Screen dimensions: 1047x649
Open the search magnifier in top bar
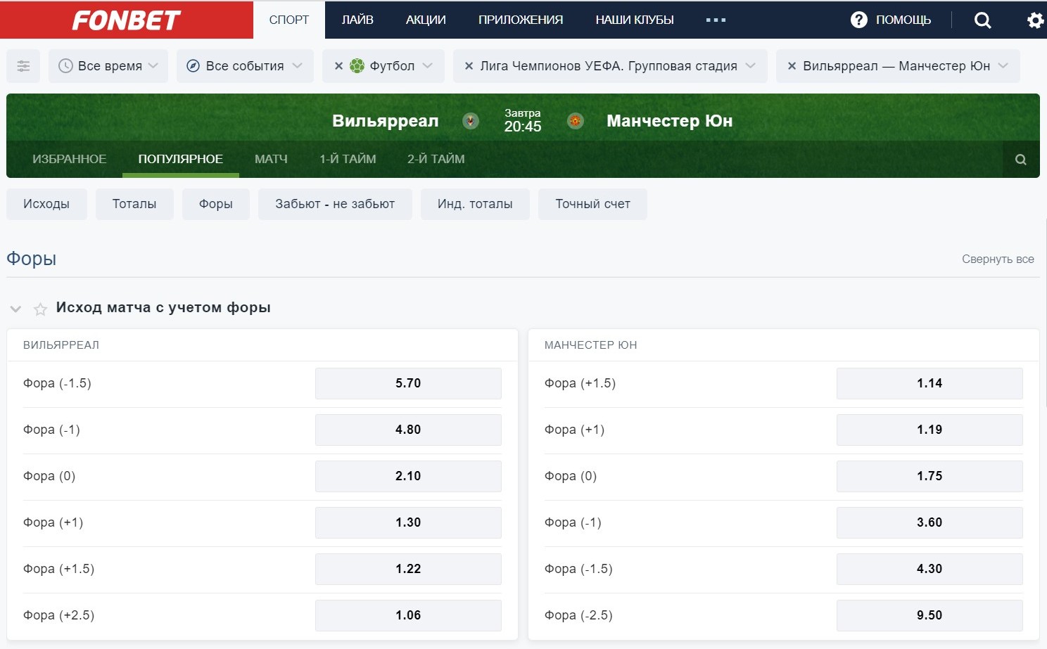(x=982, y=20)
